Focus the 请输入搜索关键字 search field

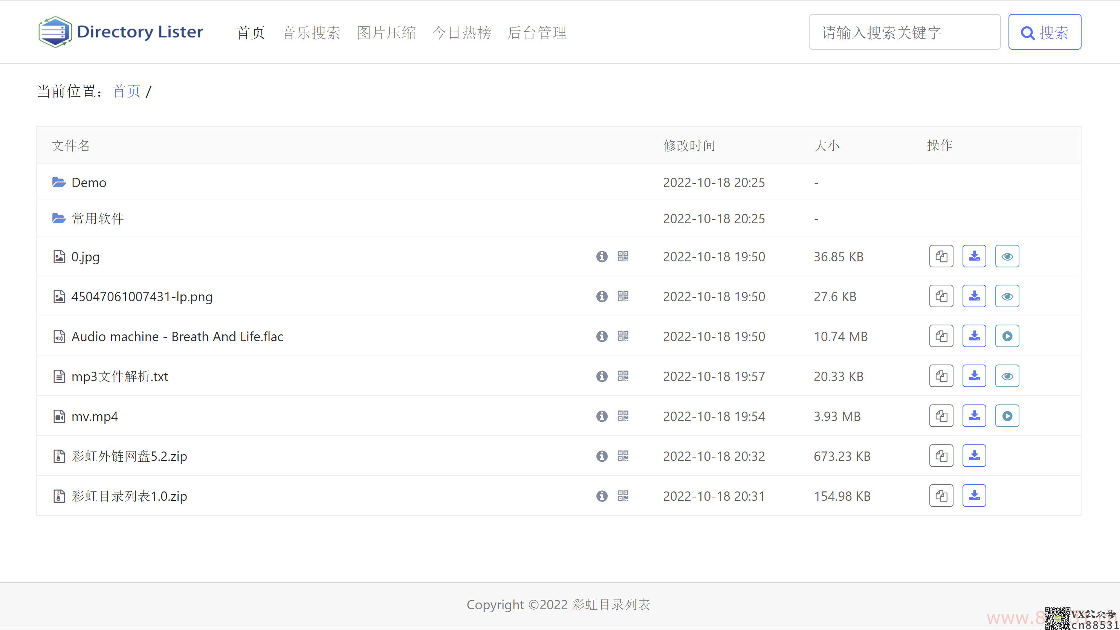click(905, 32)
